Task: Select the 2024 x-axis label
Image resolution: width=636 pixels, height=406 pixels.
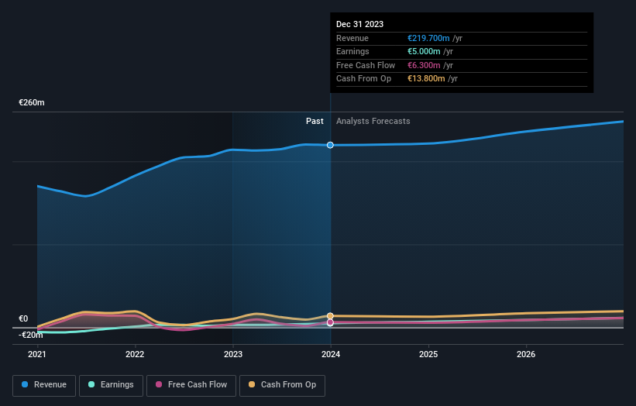Action: [331, 355]
